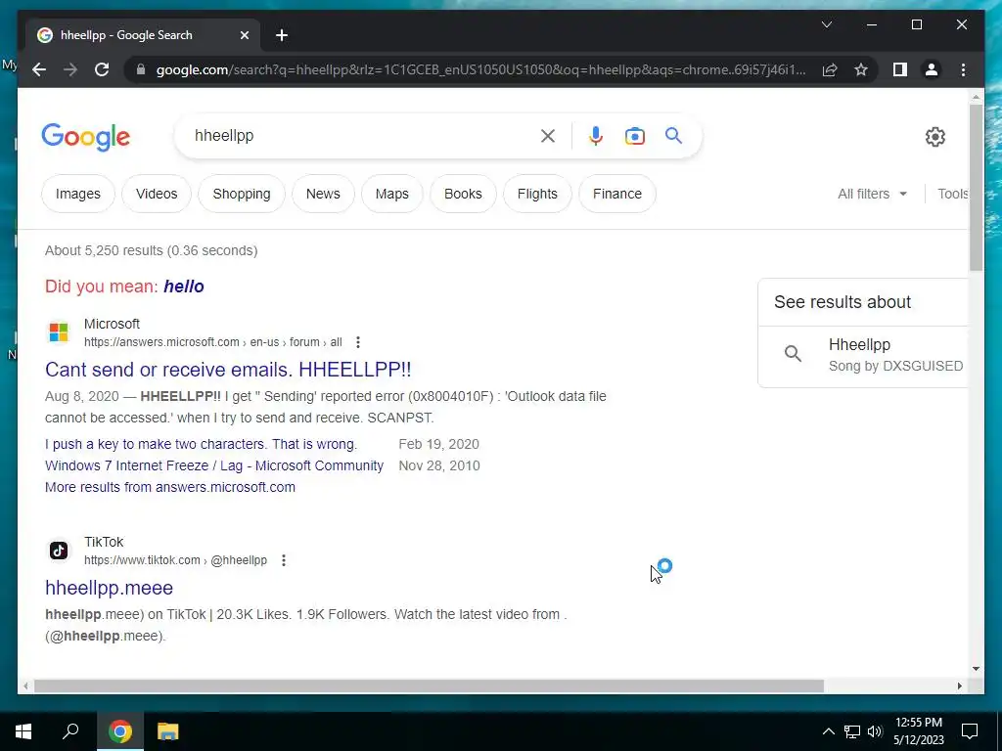
Task: Select the Books filter chip
Action: tap(463, 194)
